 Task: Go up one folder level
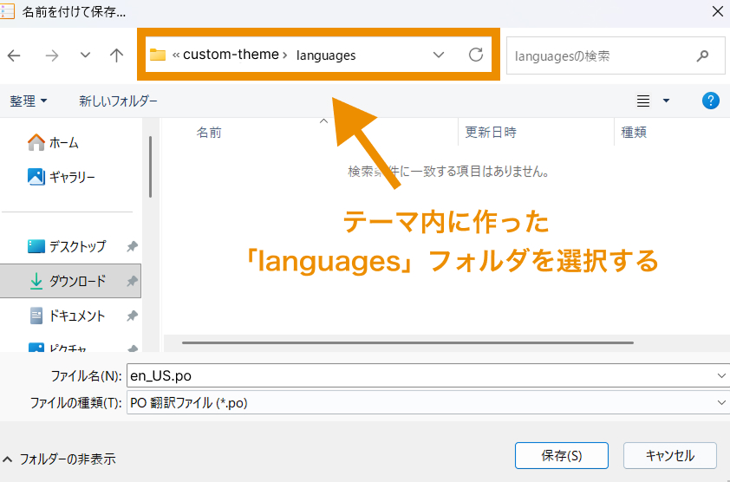(x=117, y=55)
